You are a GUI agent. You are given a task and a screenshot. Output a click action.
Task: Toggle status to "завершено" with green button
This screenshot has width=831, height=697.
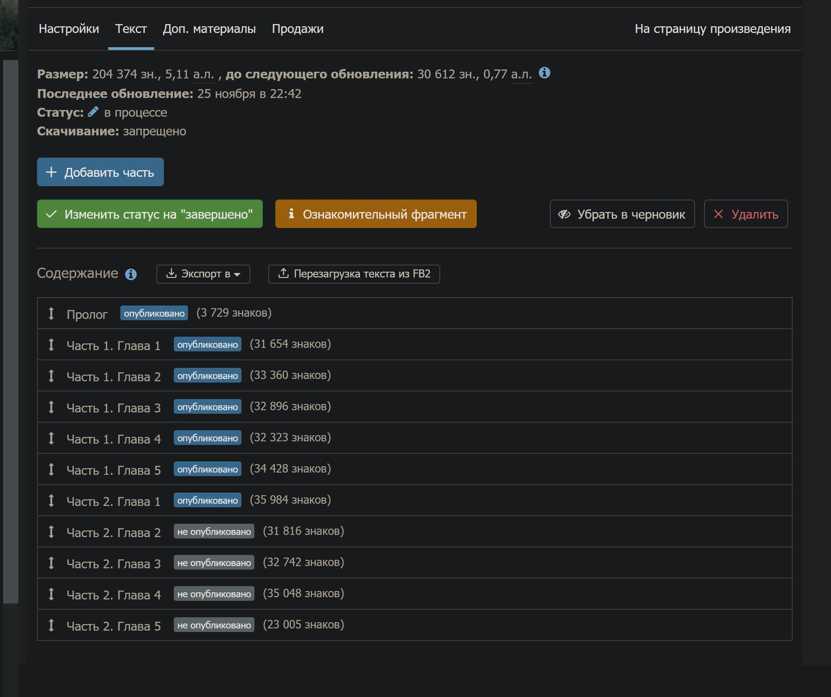click(150, 214)
